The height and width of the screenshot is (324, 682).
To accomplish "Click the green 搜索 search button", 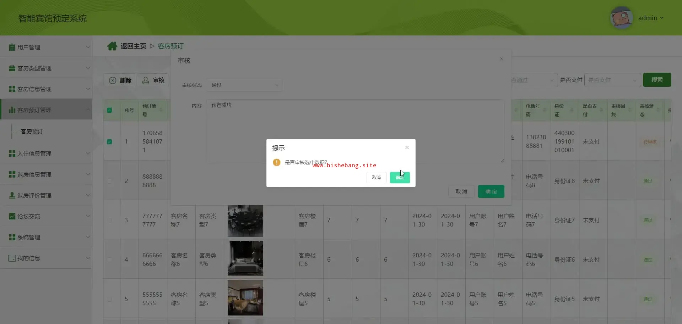I will pos(657,80).
